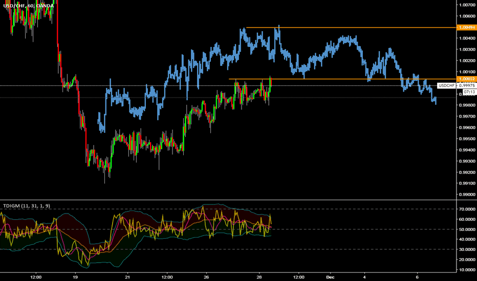477x281 pixels.
Task: Click the 0.99500 price axis label
Action: 467,139
